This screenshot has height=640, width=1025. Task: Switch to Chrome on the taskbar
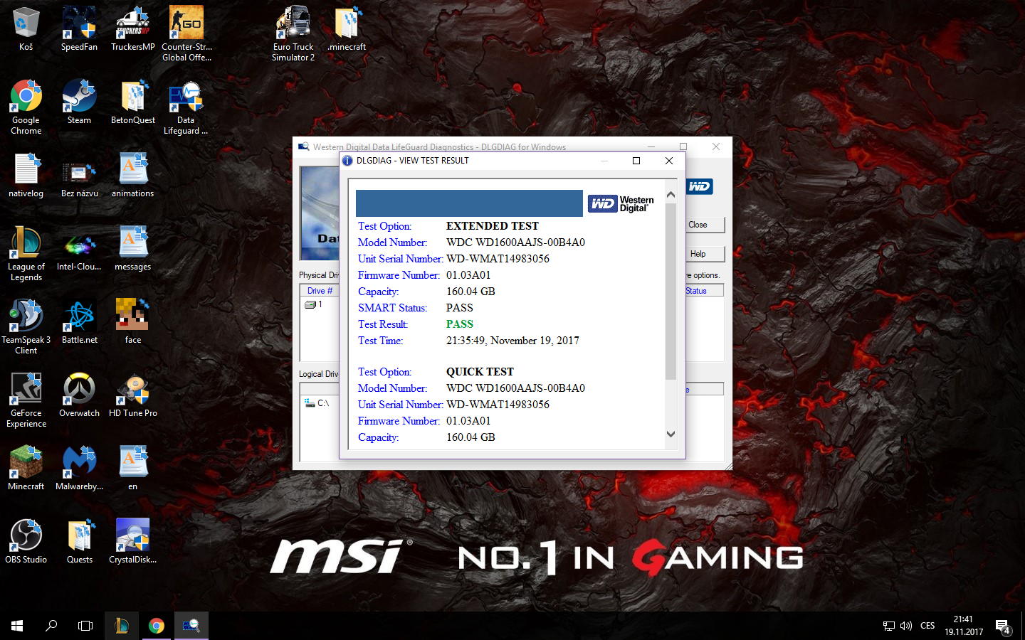[157, 626]
